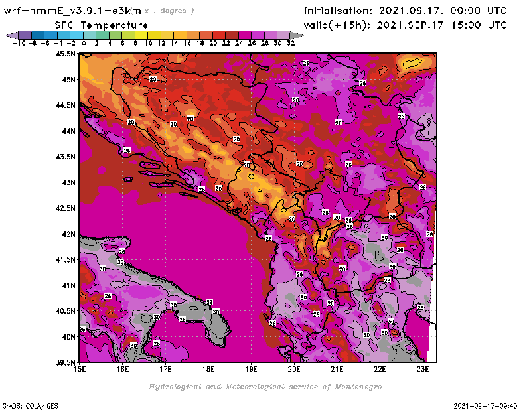The image size is (531, 410).
Task: Click the 21E longitude label
Action: (337, 369)
